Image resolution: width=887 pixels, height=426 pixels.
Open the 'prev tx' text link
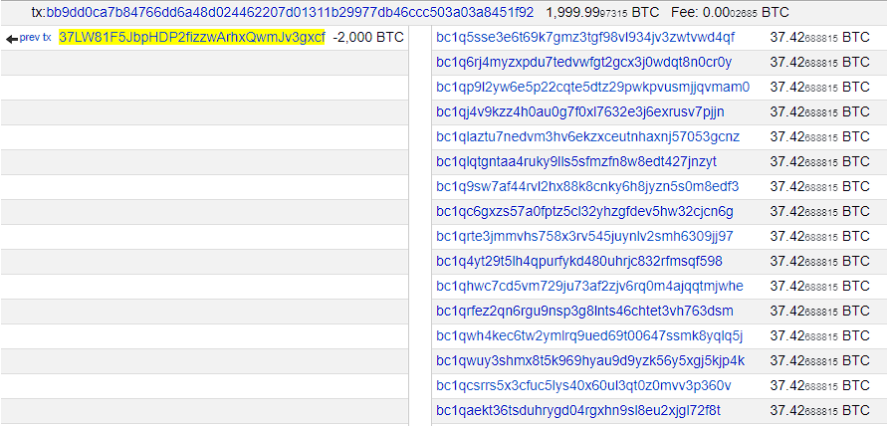click(x=36, y=38)
